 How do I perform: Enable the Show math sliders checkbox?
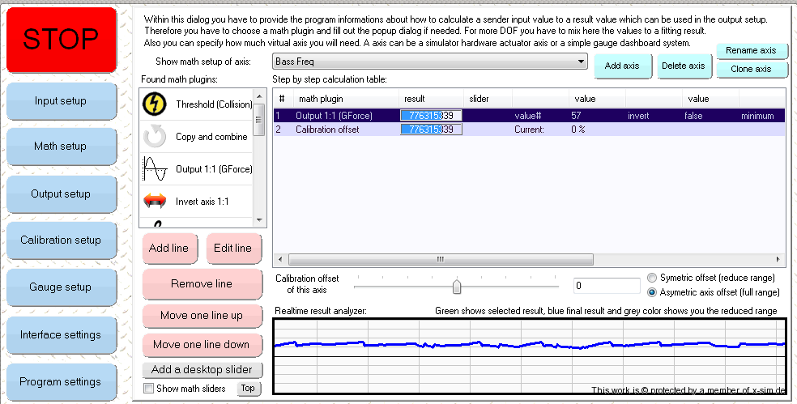click(x=149, y=389)
